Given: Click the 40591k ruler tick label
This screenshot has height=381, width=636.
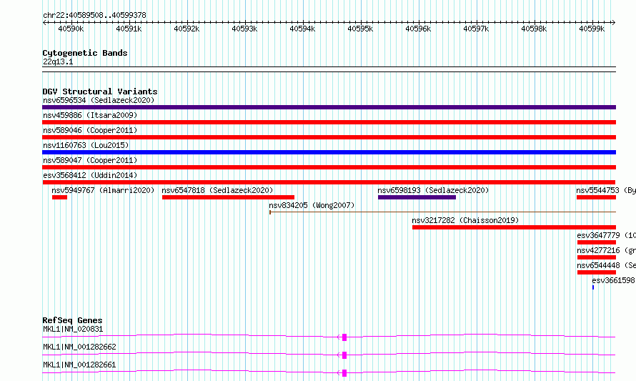Looking at the screenshot, I should (x=129, y=29).
